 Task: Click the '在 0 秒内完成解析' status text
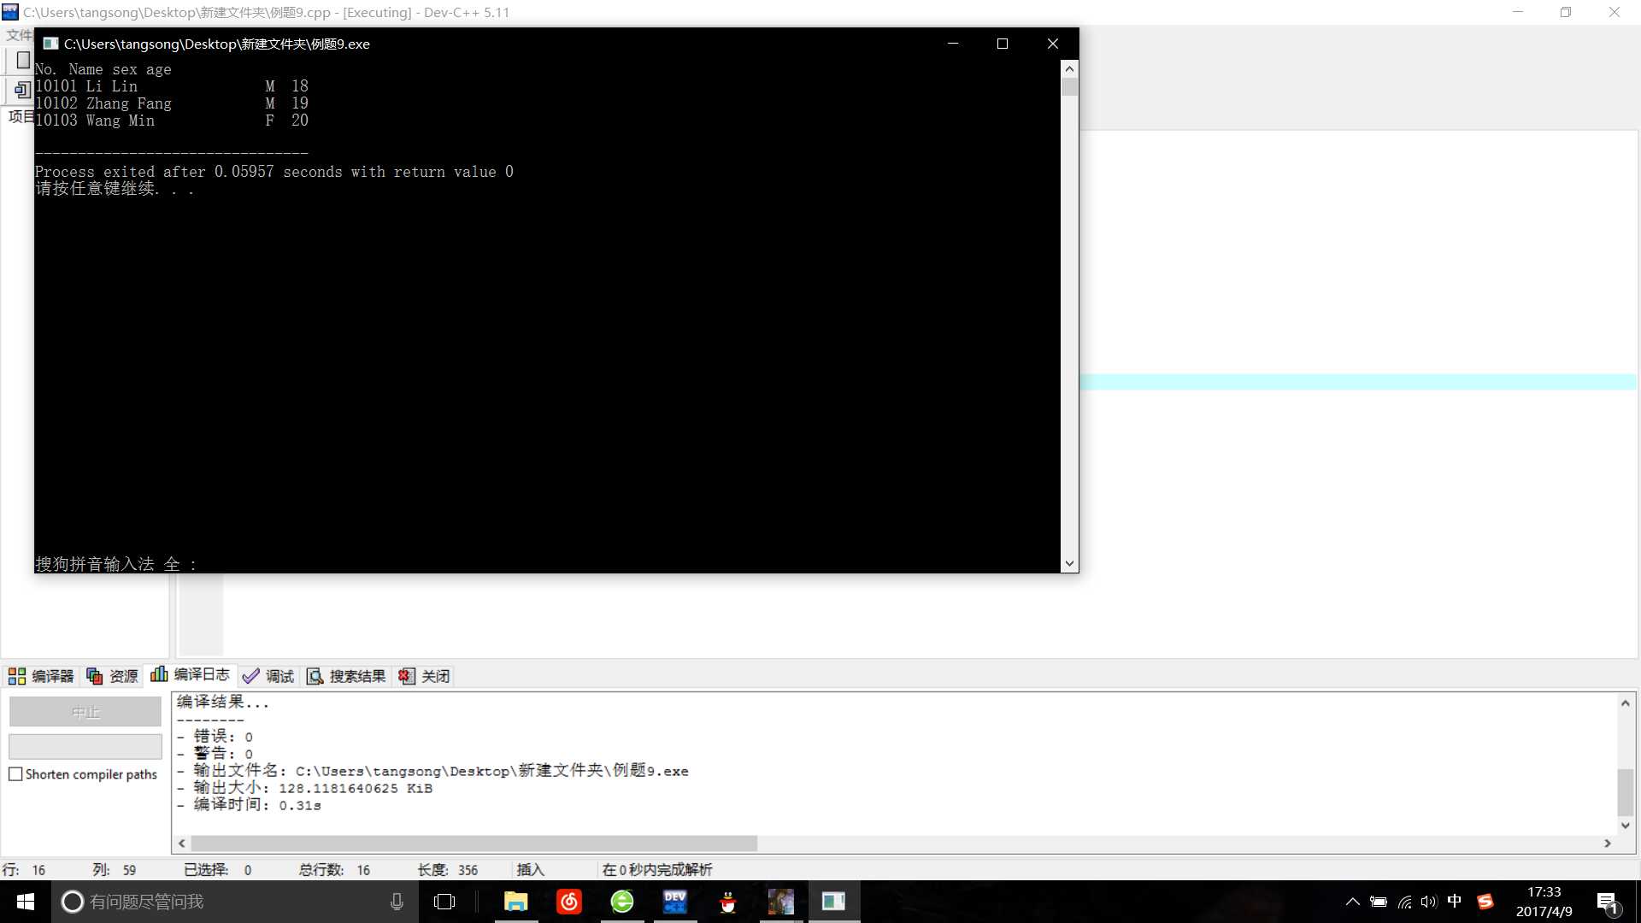tap(657, 870)
